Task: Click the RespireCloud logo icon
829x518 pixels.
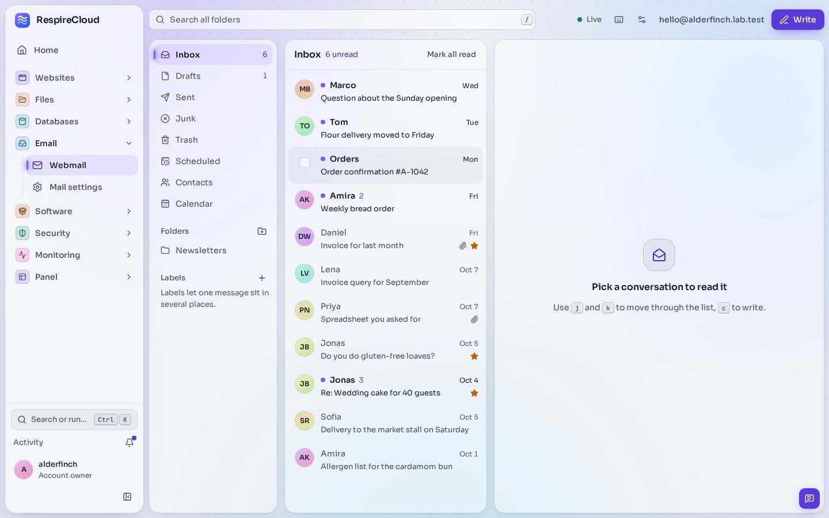Action: (x=22, y=20)
